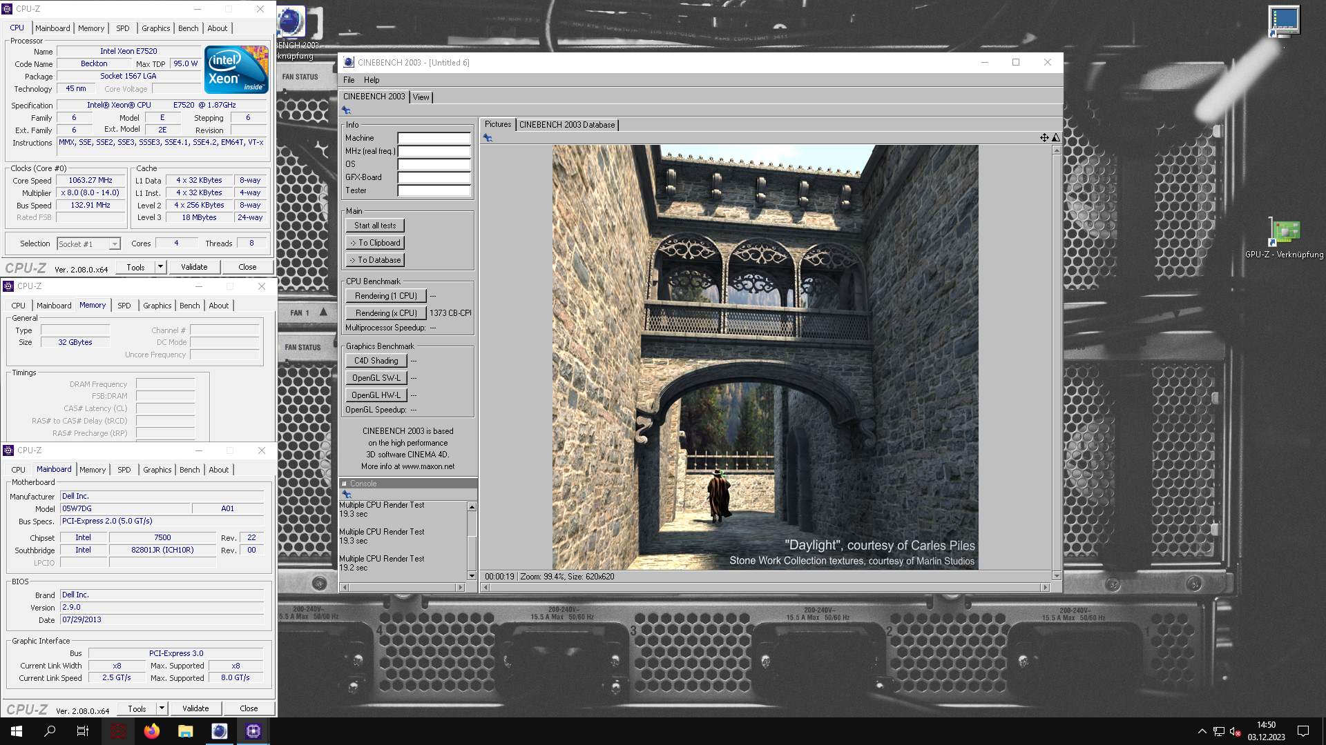The width and height of the screenshot is (1326, 745).
Task: Click the pin icon under the CINEBENCH 2003 tab
Action: pos(346,110)
